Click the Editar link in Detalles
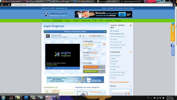 [94, 52]
